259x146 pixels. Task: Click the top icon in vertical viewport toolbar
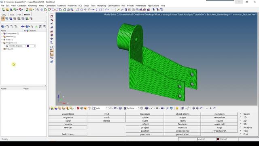pyautogui.click(x=52, y=16)
